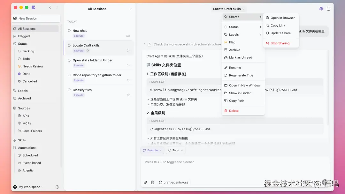Open the help question mark icon
This screenshot has height=194, width=345.
(x=57, y=187)
